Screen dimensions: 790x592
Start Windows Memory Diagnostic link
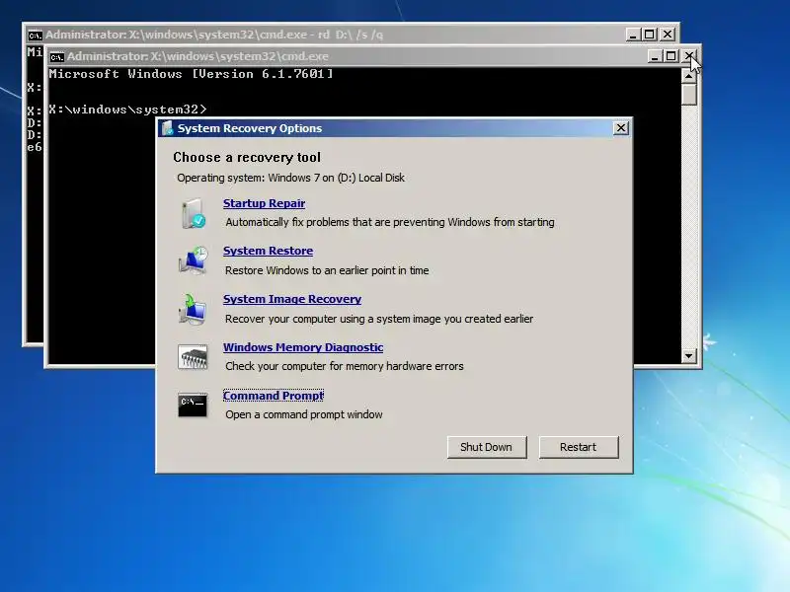pos(303,347)
